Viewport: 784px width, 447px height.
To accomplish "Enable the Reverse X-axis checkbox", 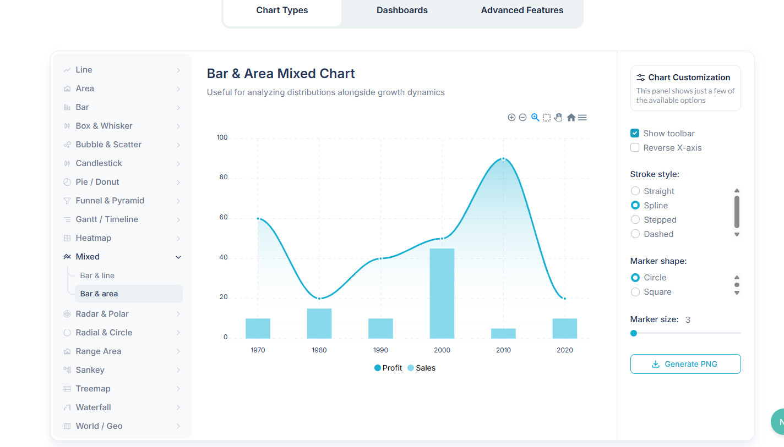I will (635, 148).
